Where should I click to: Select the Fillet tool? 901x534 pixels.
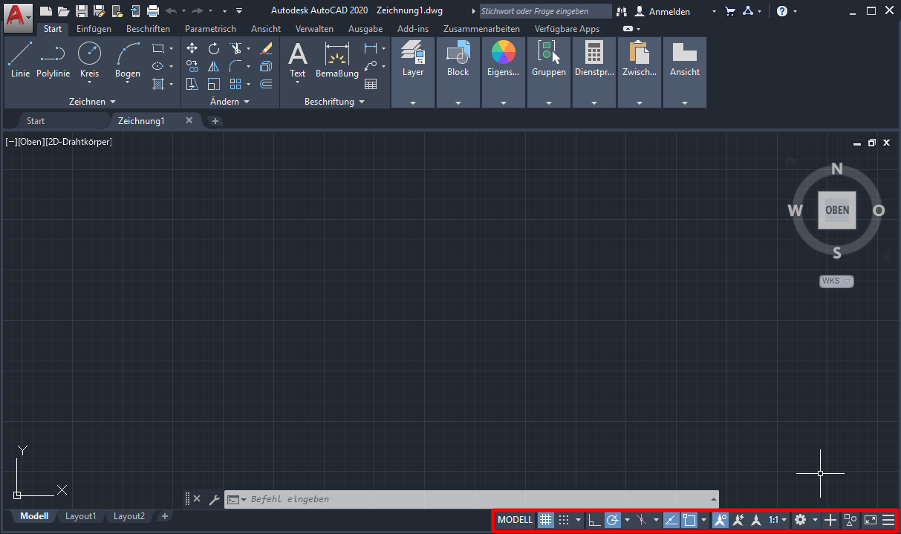pos(236,66)
